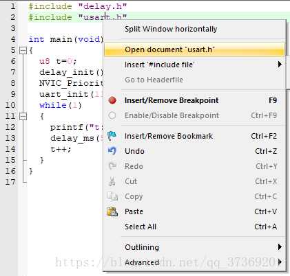290x276 pixels.
Task: Expand the Insert '#include file' submenu arrow
Action: [x=280, y=65]
